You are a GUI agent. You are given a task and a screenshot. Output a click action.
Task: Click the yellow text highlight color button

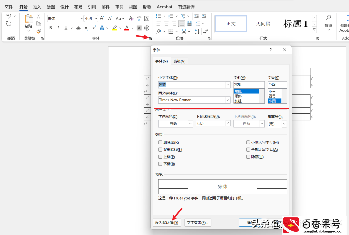pyautogui.click(x=115, y=28)
